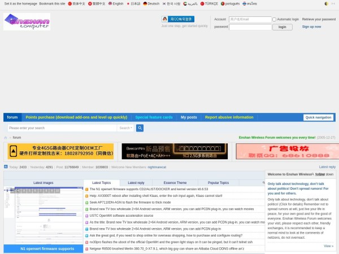Click the blue search magnifier button
This screenshot has height=254, width=339.
click(140, 128)
